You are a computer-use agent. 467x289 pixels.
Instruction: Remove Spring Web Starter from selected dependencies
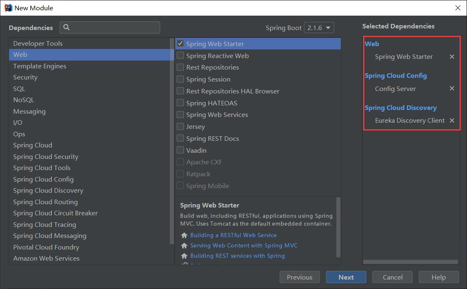pos(452,56)
